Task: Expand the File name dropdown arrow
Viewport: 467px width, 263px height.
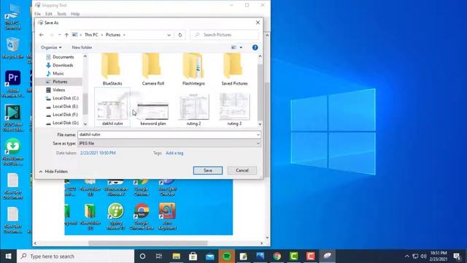Action: 258,134
